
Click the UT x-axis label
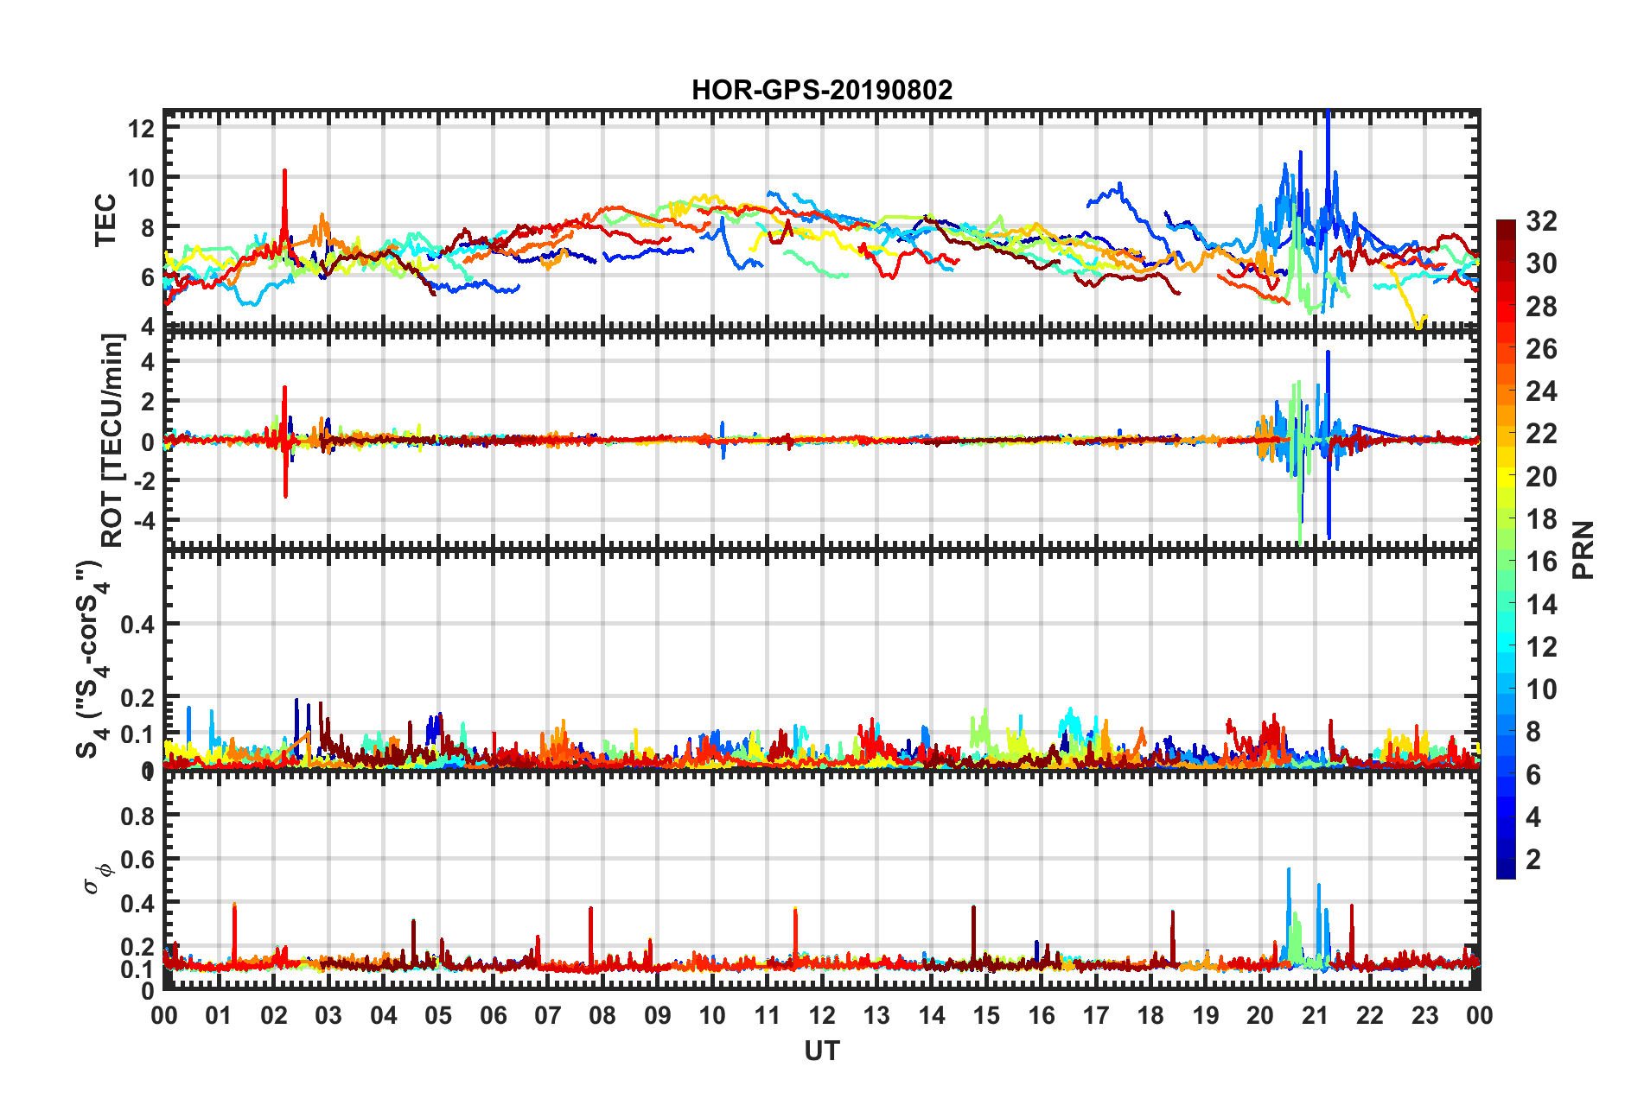(822, 1051)
